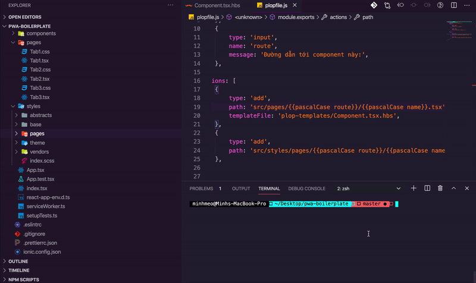Click module.exports in the breadcrumb
This screenshot has width=476, height=283.
(296, 17)
